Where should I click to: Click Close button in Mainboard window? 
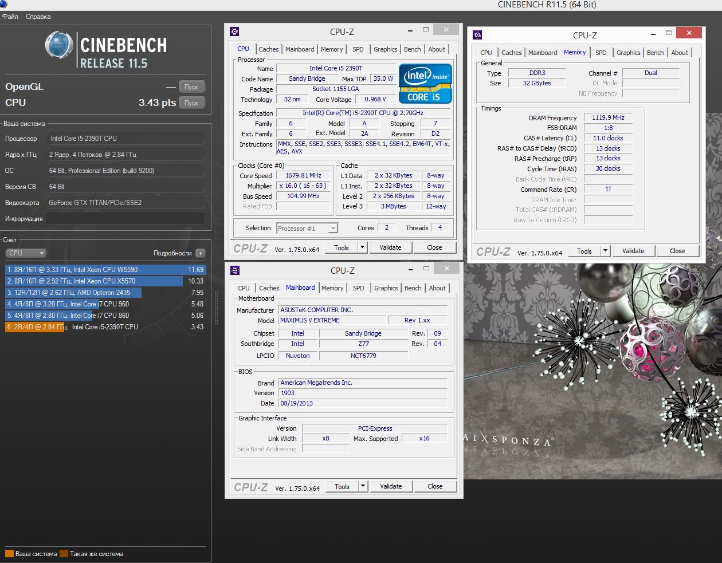click(x=435, y=486)
